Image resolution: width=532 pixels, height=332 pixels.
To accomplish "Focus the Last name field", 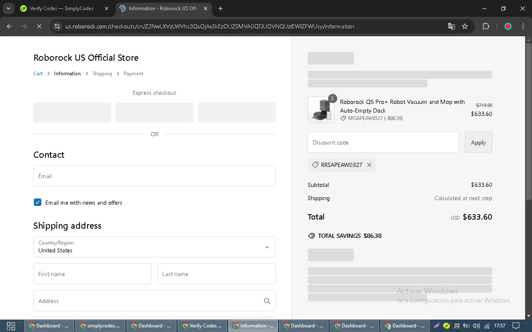I will tap(216, 274).
